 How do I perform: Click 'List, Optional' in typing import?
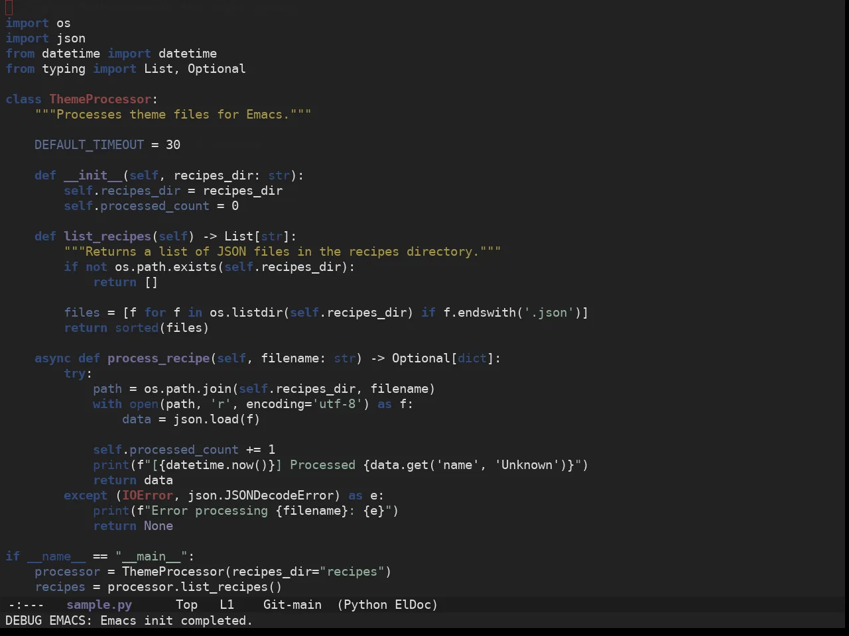tap(194, 69)
